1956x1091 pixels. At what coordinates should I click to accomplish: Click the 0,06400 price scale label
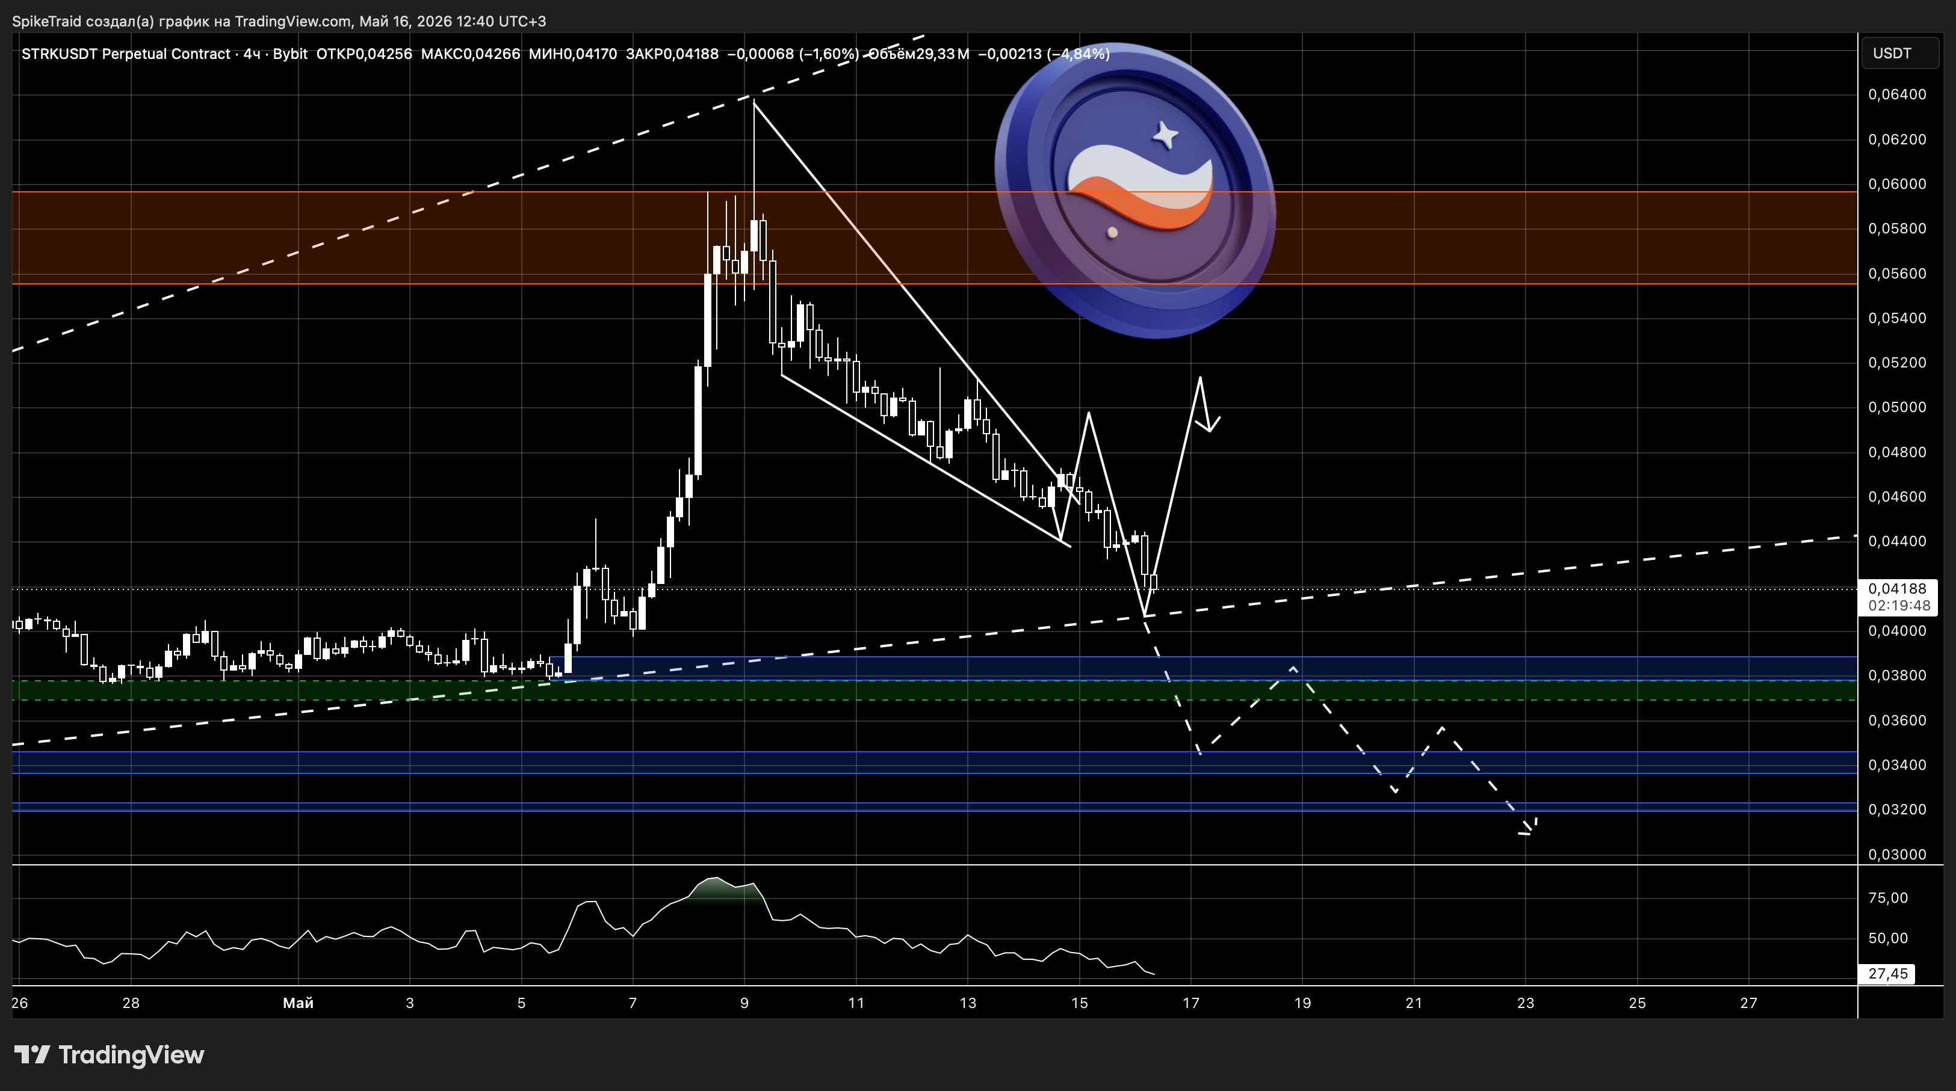coord(1897,94)
